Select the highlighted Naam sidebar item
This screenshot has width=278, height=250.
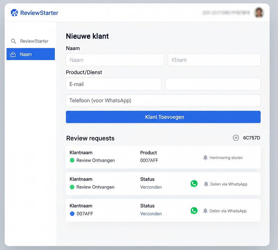31,54
